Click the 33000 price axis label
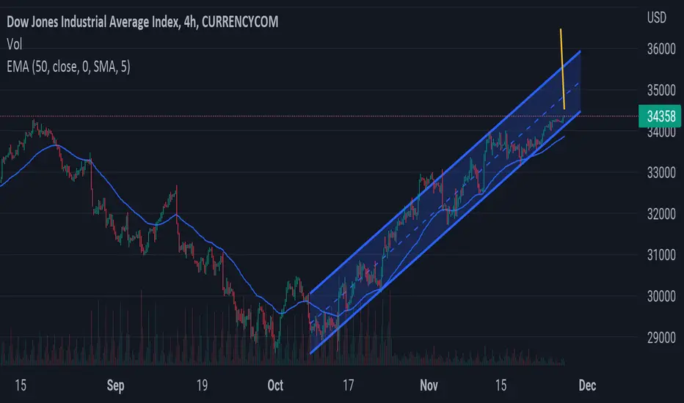 661,172
